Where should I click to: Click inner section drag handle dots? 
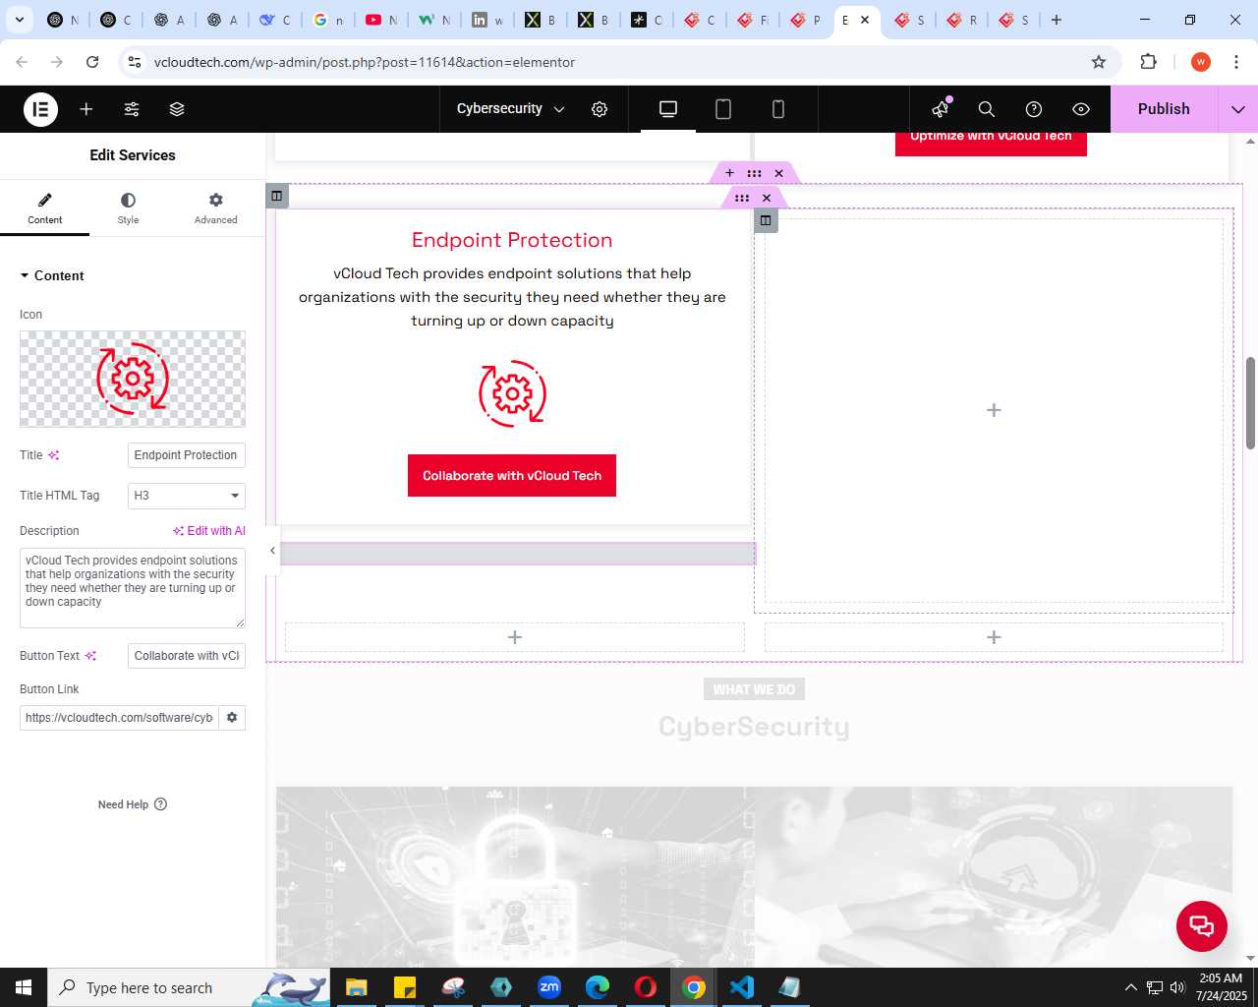[x=742, y=198]
